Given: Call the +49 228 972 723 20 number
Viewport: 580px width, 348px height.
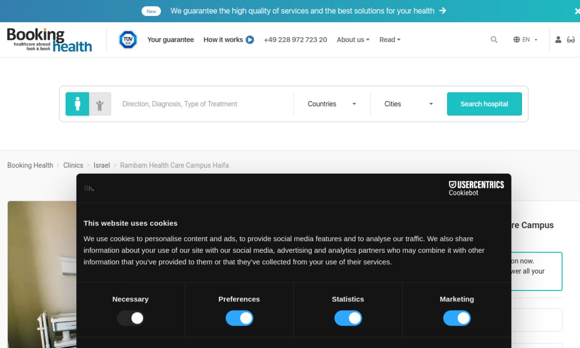Looking at the screenshot, I should coord(295,40).
